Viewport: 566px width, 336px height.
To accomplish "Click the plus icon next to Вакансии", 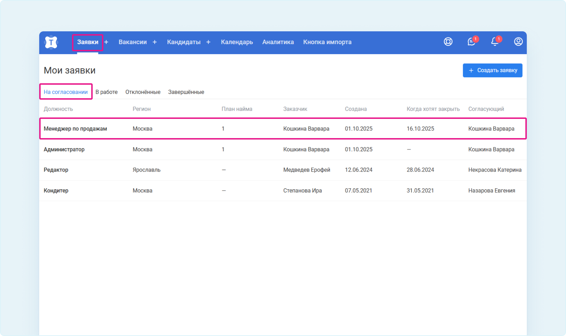I will [155, 42].
